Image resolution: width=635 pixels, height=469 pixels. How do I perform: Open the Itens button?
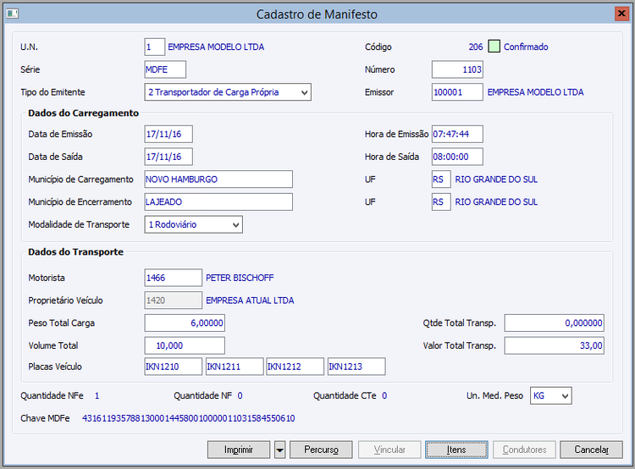456,450
